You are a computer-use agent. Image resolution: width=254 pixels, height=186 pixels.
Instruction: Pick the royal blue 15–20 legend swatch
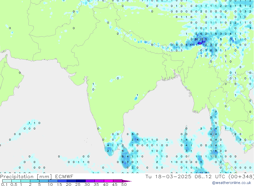click(62, 181)
